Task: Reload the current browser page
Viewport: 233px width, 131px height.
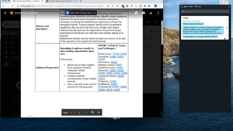Action: pos(12,6)
